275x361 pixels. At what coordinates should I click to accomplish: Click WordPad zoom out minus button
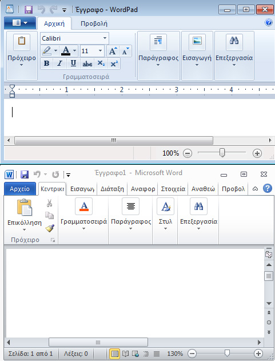188,153
